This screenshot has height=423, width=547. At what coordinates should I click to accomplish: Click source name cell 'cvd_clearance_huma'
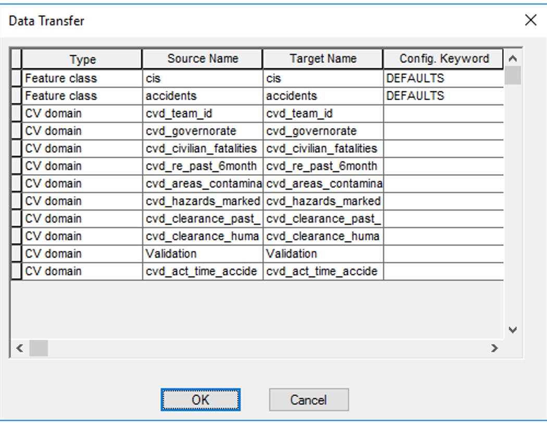(202, 236)
